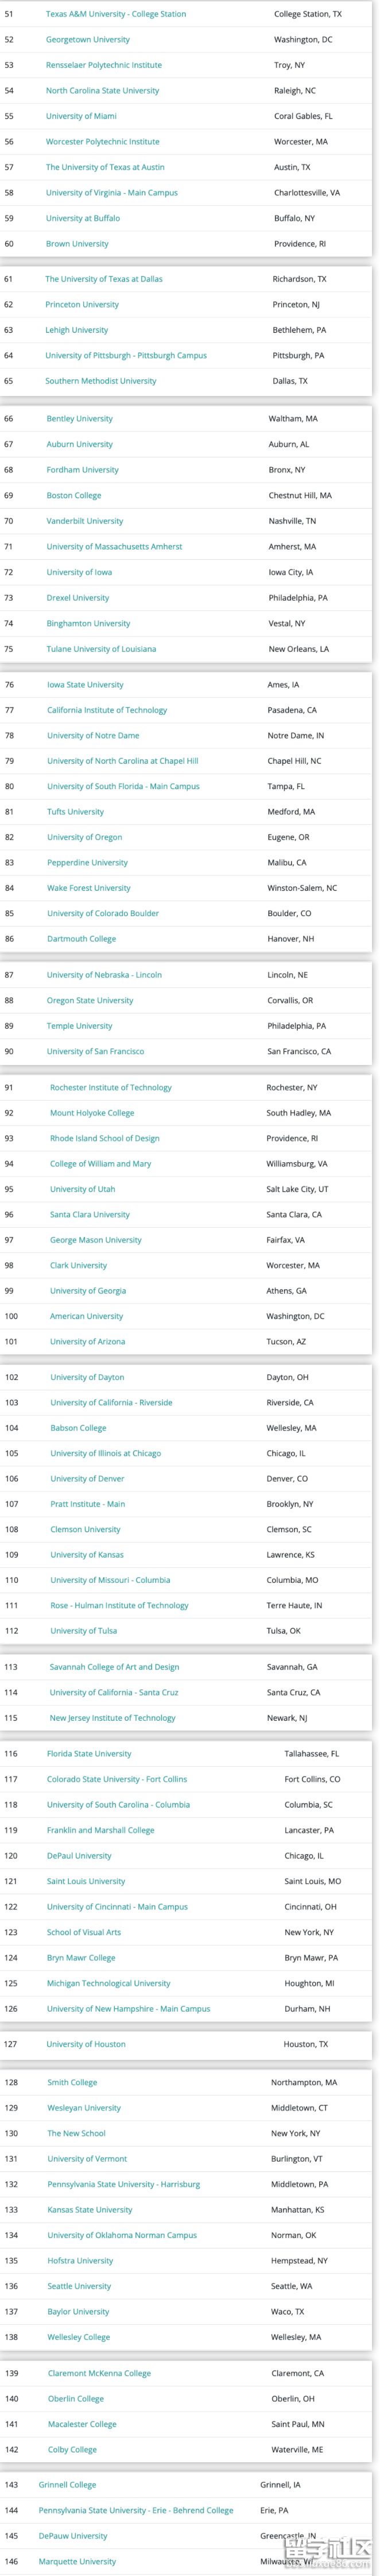Click Vanderbilt University link
The image size is (380, 2576).
(x=85, y=521)
